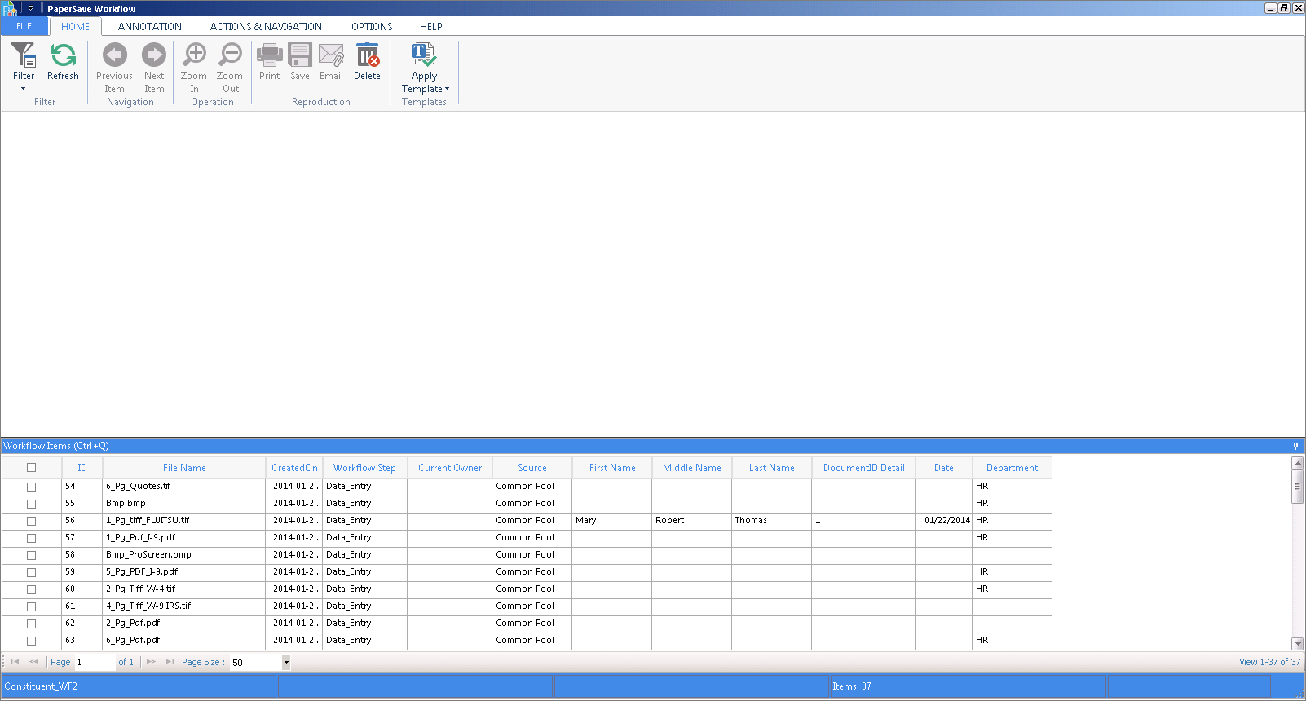This screenshot has height=701, width=1306.
Task: Click Constituent_WF2 in status bar
Action: pyautogui.click(x=41, y=686)
